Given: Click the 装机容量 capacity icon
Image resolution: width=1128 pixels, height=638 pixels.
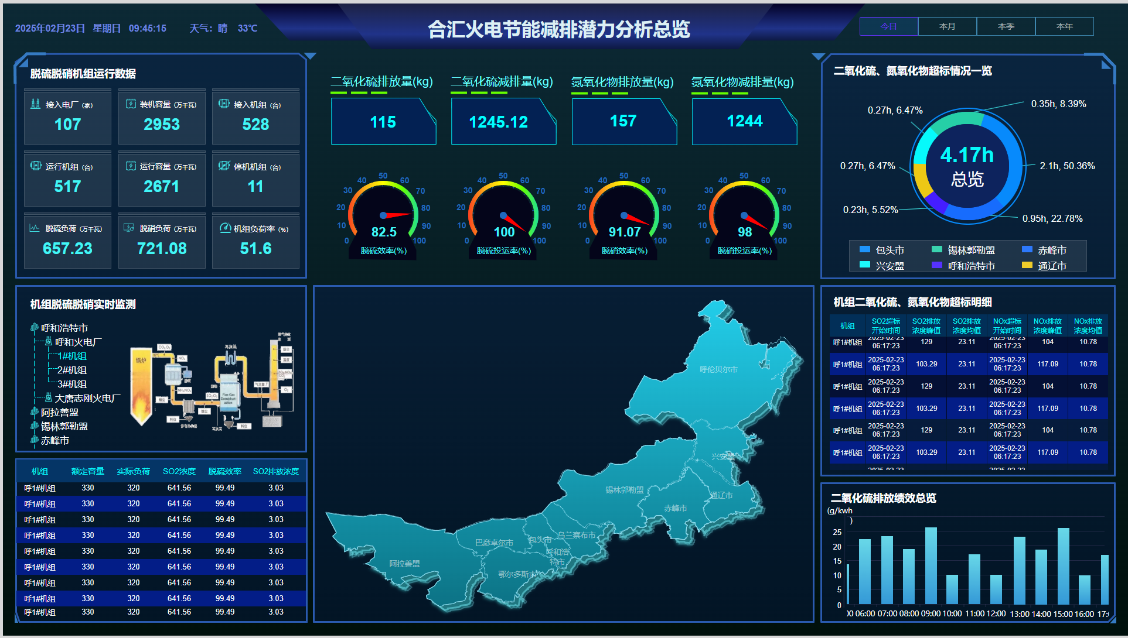Looking at the screenshot, I should click(131, 104).
